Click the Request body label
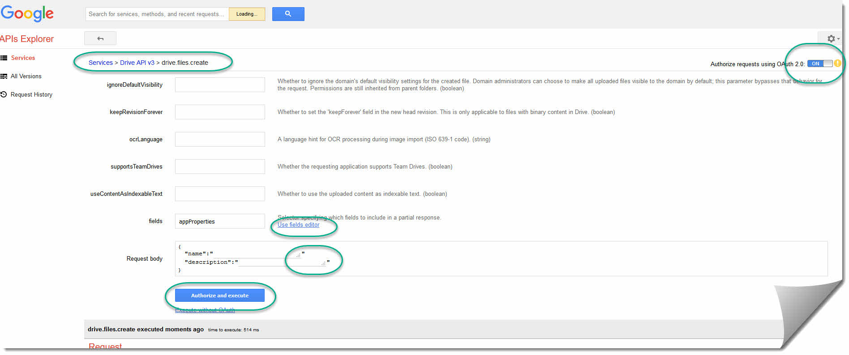The width and height of the screenshot is (849, 355). tap(144, 259)
